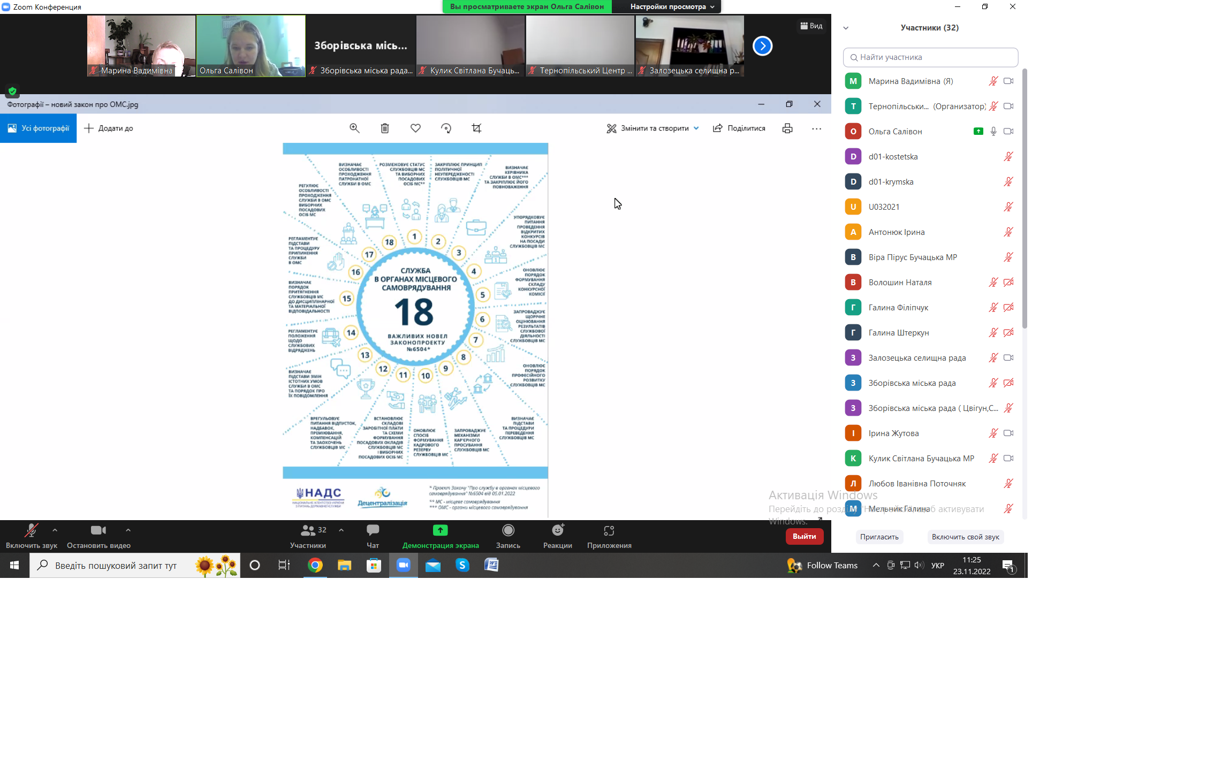
Task: Open Настройки просмотра dropdown
Action: pyautogui.click(x=672, y=6)
